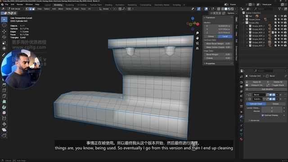Select Simple subdivision type button
The width and height of the screenshot is (288, 162).
tap(275, 104)
